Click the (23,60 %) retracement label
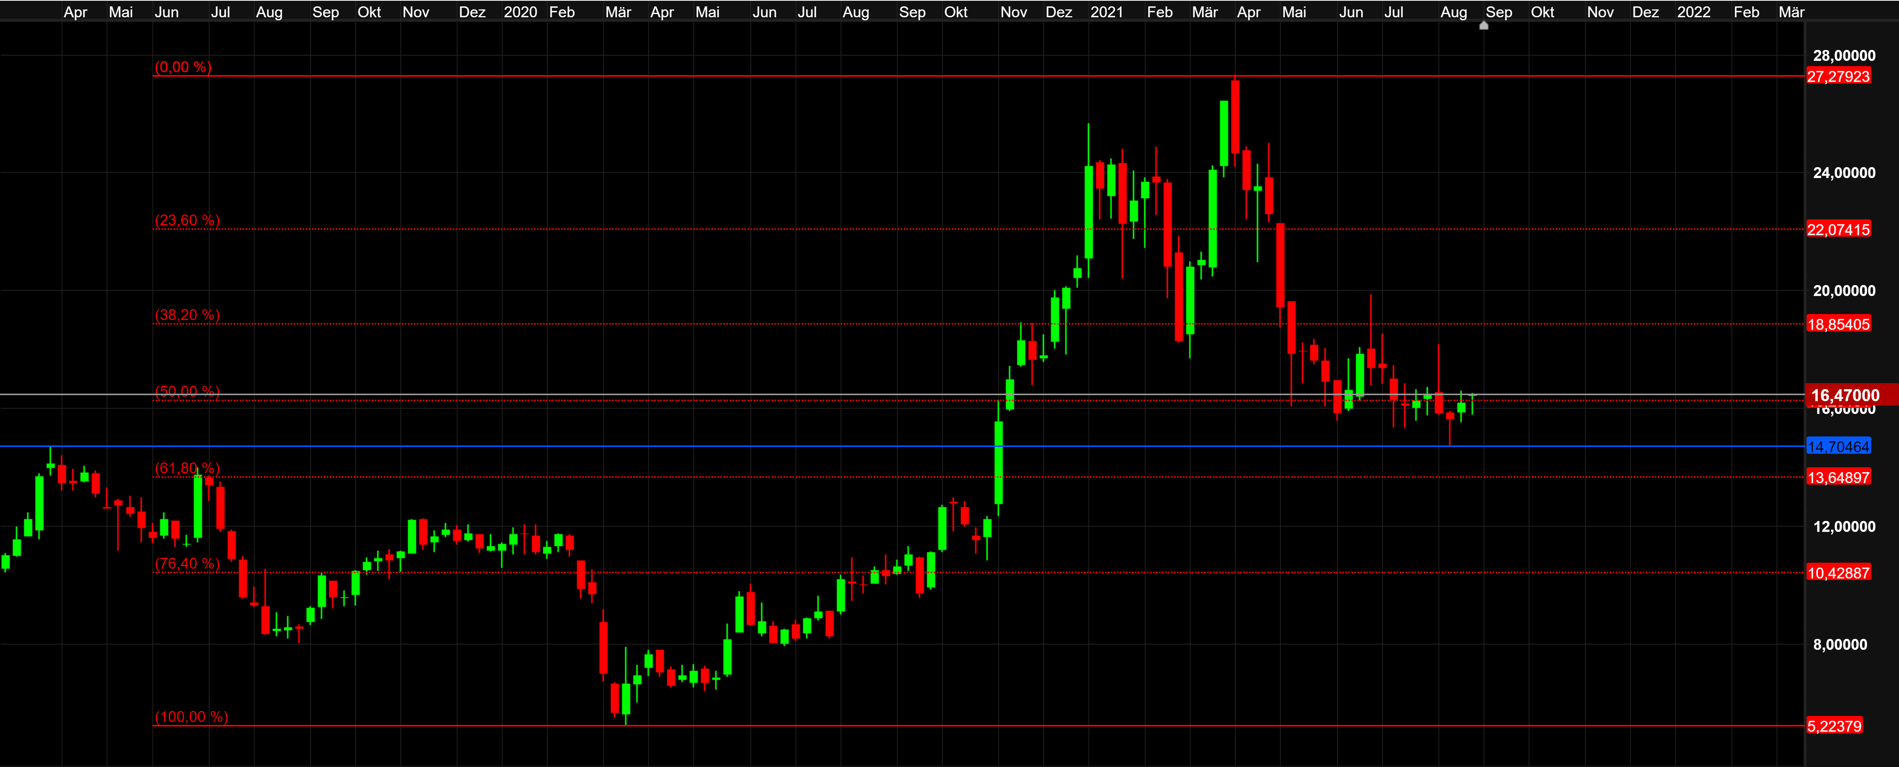This screenshot has height=767, width=1899. pos(187,220)
